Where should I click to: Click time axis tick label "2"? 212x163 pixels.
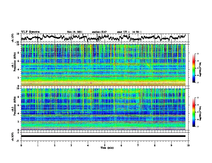tap(55, 145)
